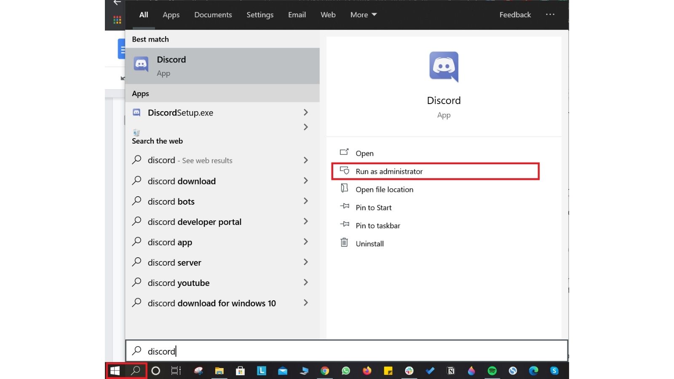Click the taskbar search magnifier icon
This screenshot has width=674, height=379.
click(135, 371)
